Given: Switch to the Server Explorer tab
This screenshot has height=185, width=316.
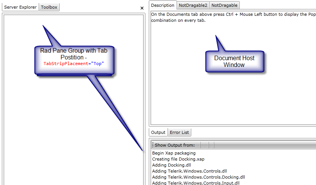Looking at the screenshot, I should (x=20, y=7).
